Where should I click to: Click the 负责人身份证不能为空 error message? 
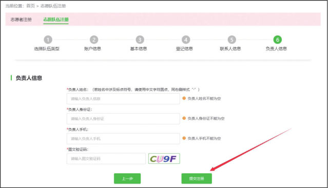tap(206, 118)
